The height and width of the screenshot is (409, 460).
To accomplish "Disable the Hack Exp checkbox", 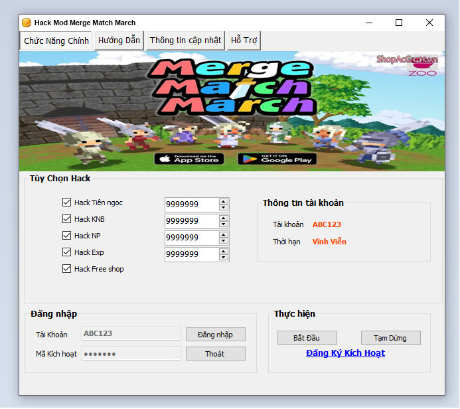I will [66, 252].
